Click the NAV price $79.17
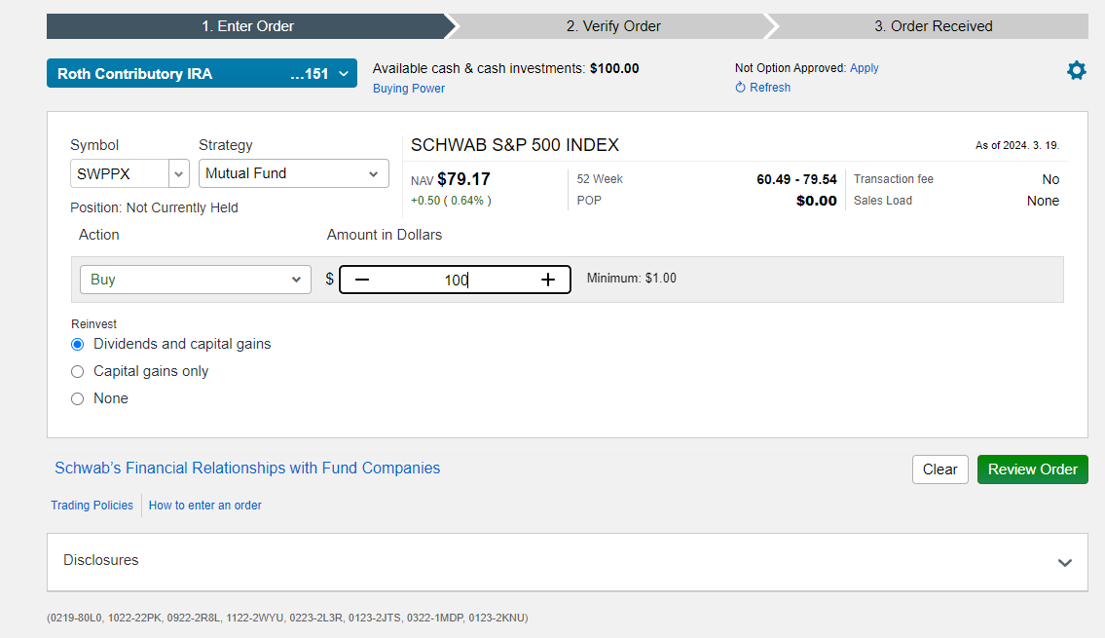This screenshot has height=638, width=1105. (x=463, y=179)
